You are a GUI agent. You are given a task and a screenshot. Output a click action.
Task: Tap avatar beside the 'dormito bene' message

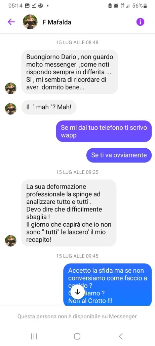[x=10, y=88]
